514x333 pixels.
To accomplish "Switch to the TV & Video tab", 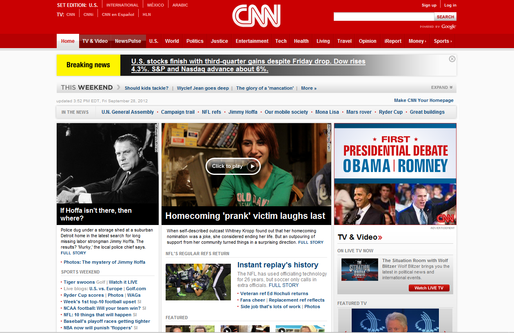I will [x=95, y=41].
